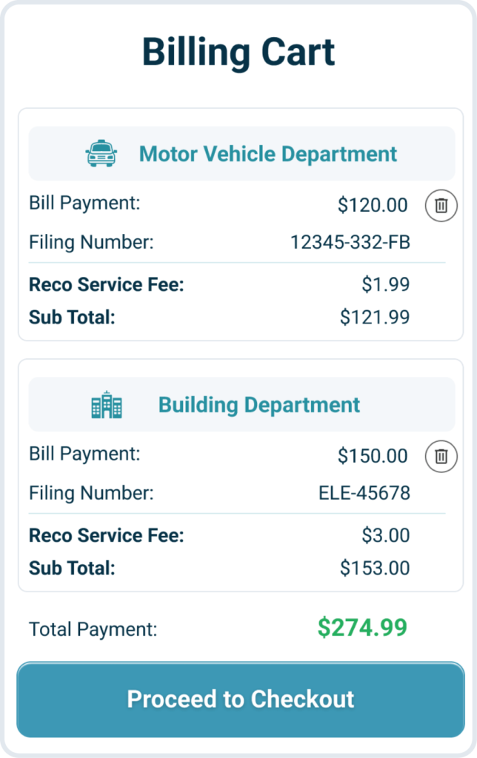Proceed to Checkout

tap(241, 700)
